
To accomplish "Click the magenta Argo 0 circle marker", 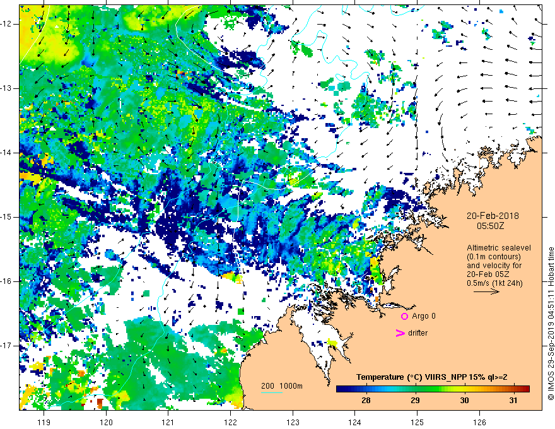I will tap(404, 316).
